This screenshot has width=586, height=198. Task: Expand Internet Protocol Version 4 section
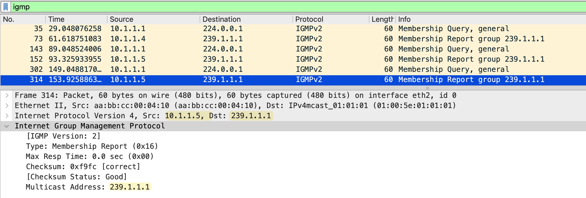tap(7, 116)
